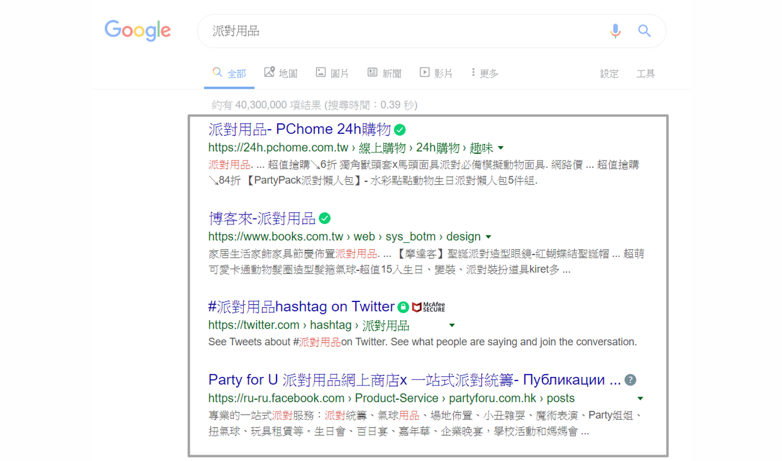Select the 全部 tab
The width and height of the screenshot is (782, 461).
(x=229, y=73)
